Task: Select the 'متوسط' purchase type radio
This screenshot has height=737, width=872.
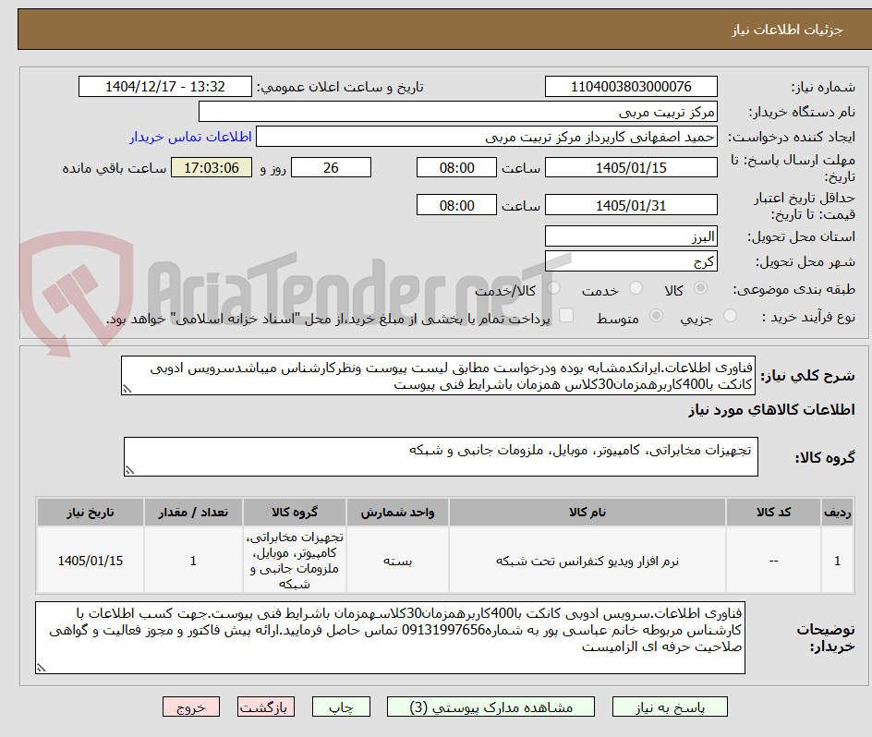Action: click(656, 316)
